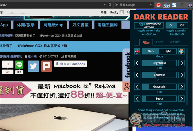Open the 休閒/教學 navigation menu
193x131 pixels.
coord(26,25)
